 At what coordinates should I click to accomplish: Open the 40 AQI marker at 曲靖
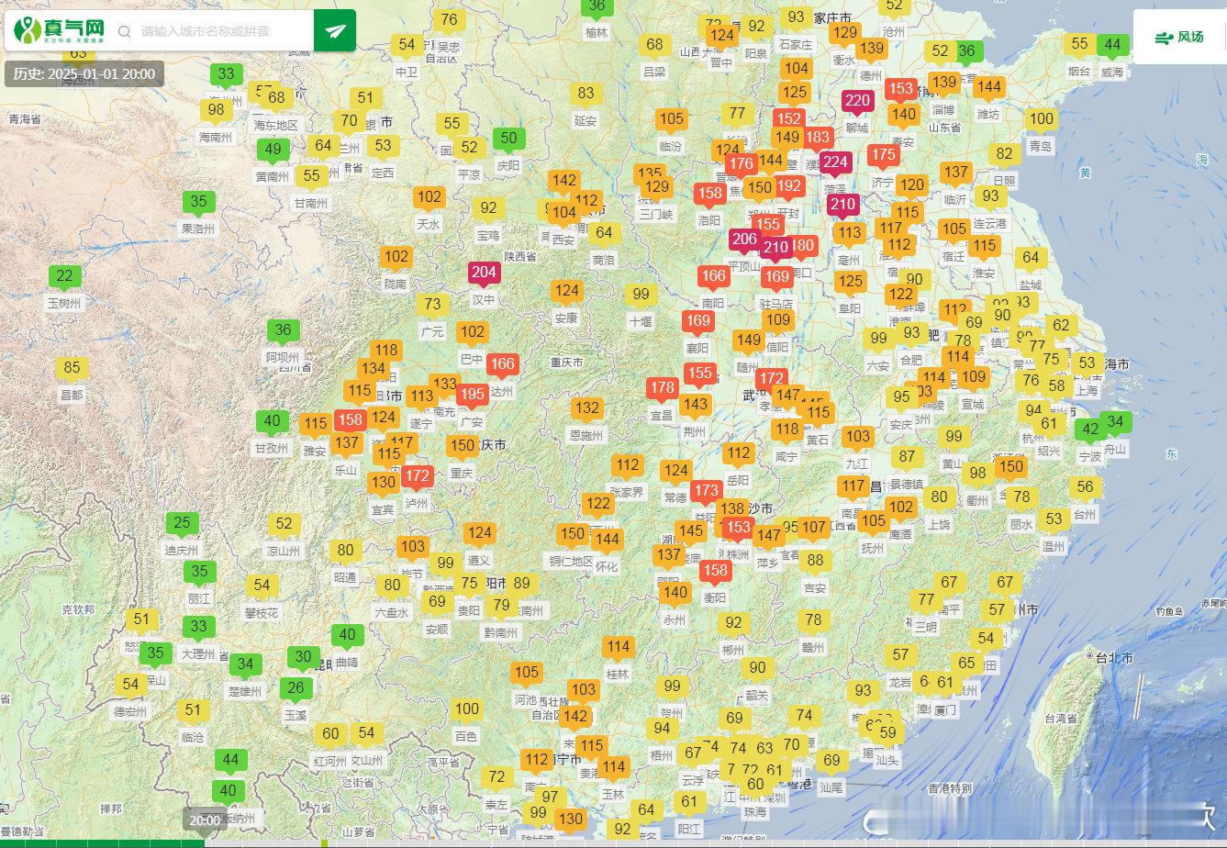(x=347, y=635)
